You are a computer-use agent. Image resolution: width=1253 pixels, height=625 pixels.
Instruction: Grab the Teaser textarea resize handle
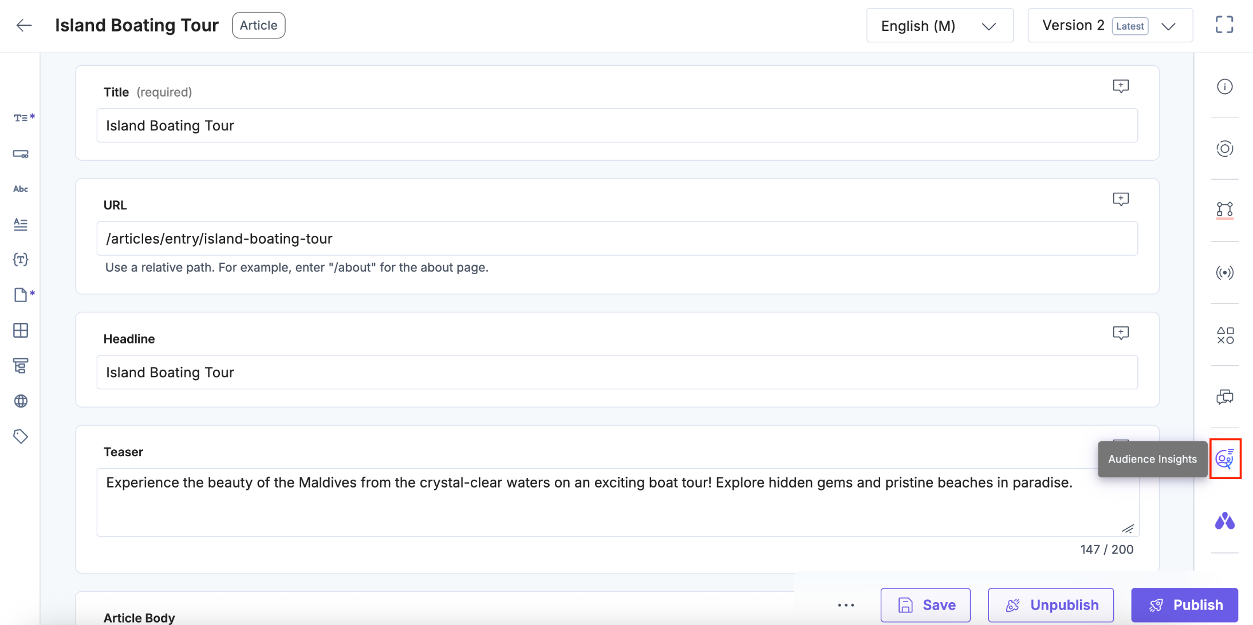(1128, 528)
